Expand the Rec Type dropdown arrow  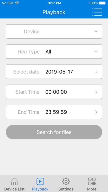[96, 51]
